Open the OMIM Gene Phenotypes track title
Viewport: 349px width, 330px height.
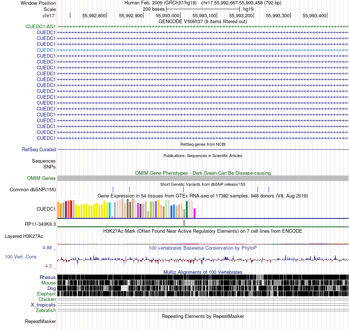[x=203, y=173]
